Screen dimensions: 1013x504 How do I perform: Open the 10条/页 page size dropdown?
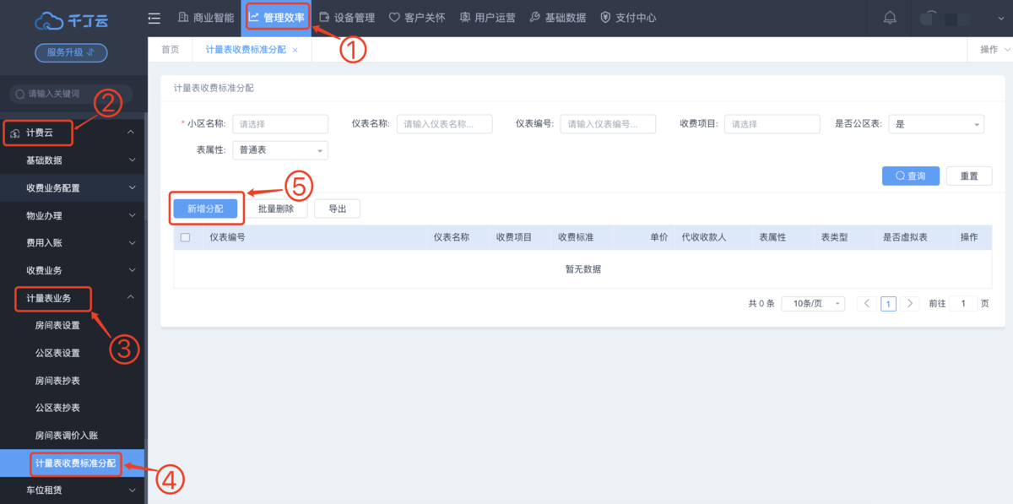tap(813, 304)
